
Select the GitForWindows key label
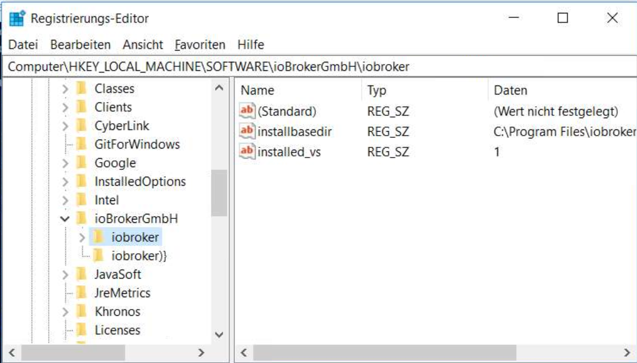point(137,144)
